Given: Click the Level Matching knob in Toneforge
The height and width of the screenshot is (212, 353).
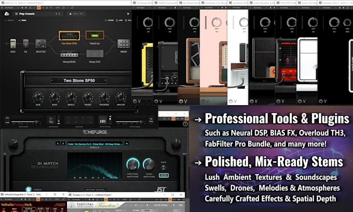Looking at the screenshot, I should pos(149,164).
